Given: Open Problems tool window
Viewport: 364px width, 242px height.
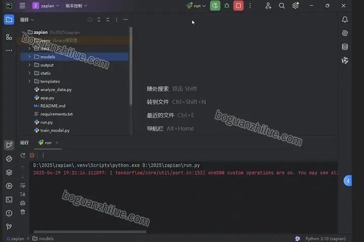Looking at the screenshot, I should (9, 213).
